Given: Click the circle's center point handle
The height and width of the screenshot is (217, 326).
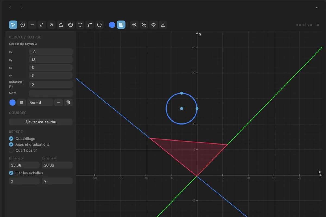Looking at the screenshot, I should (181, 108).
